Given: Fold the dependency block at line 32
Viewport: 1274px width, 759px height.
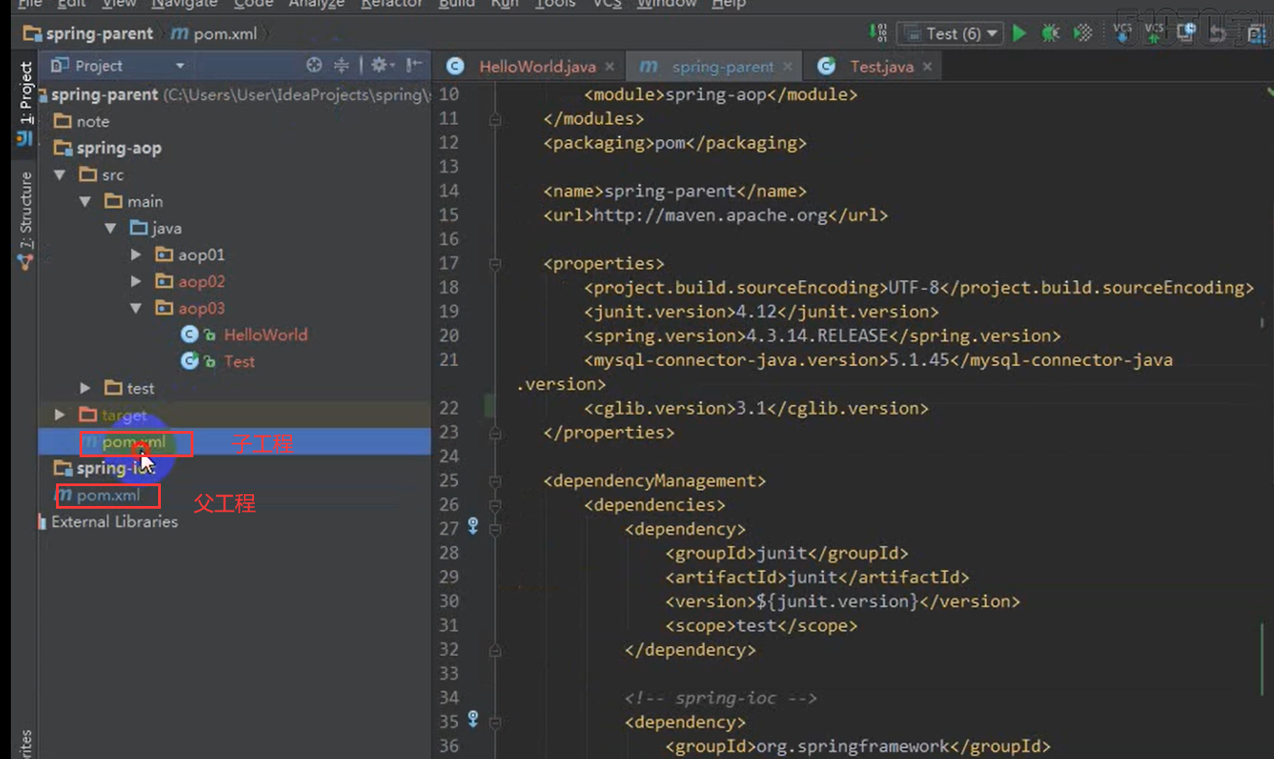Looking at the screenshot, I should point(494,649).
